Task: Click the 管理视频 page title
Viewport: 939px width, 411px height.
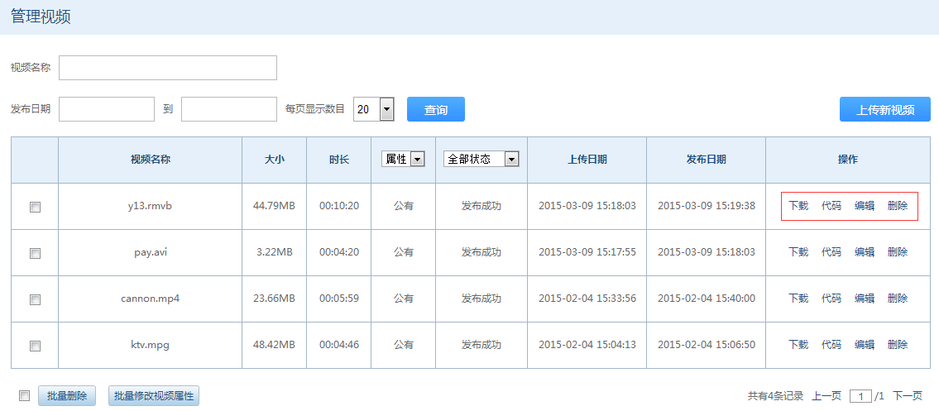Action: pyautogui.click(x=41, y=17)
